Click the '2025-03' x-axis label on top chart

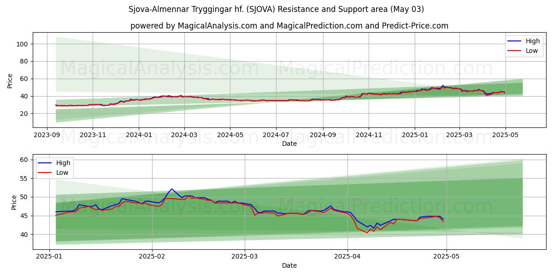pyautogui.click(x=459, y=135)
